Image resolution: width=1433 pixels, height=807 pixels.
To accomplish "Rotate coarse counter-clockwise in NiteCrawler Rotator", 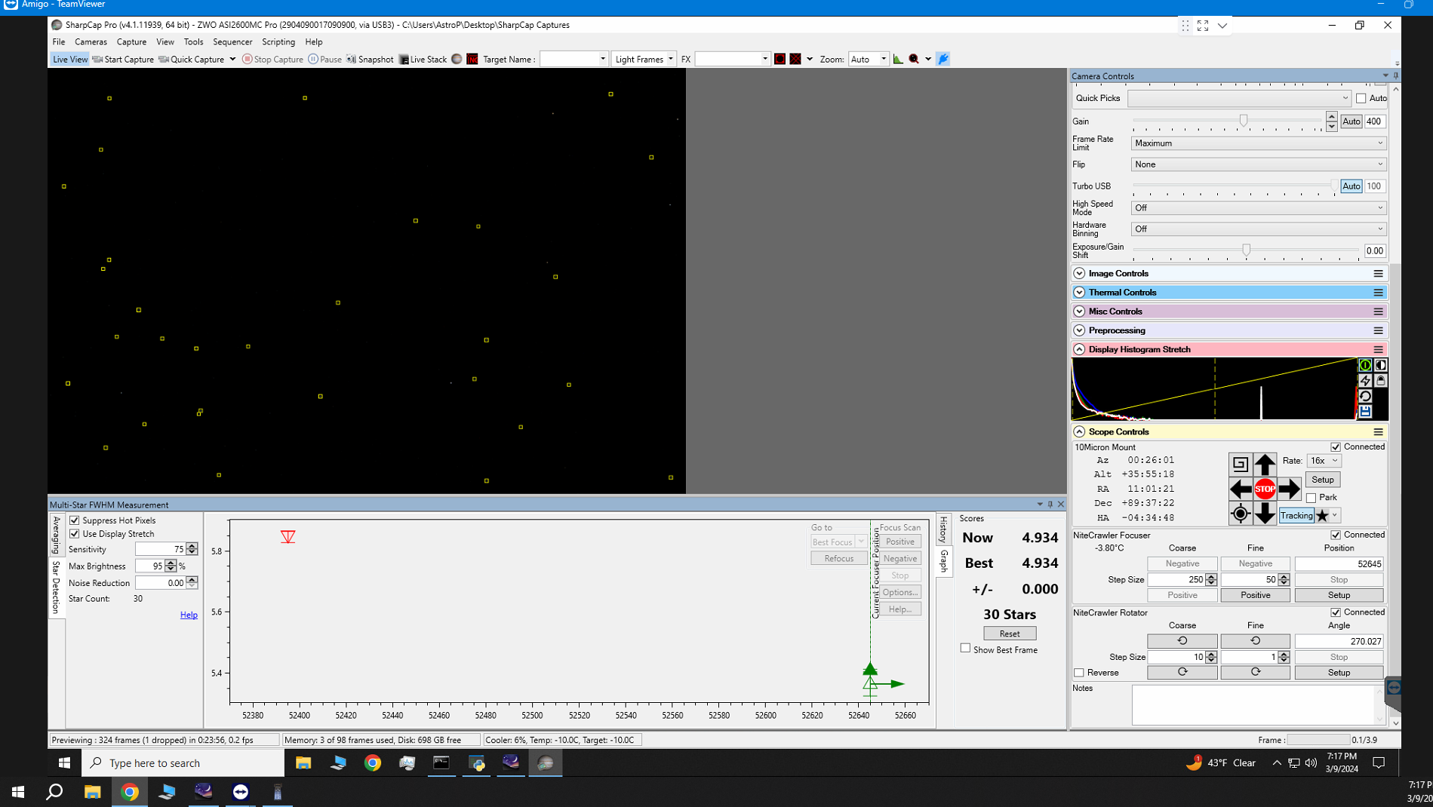I will [1182, 641].
